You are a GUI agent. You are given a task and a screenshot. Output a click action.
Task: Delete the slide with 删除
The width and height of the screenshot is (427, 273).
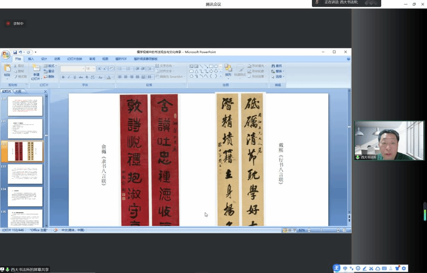tap(49, 77)
